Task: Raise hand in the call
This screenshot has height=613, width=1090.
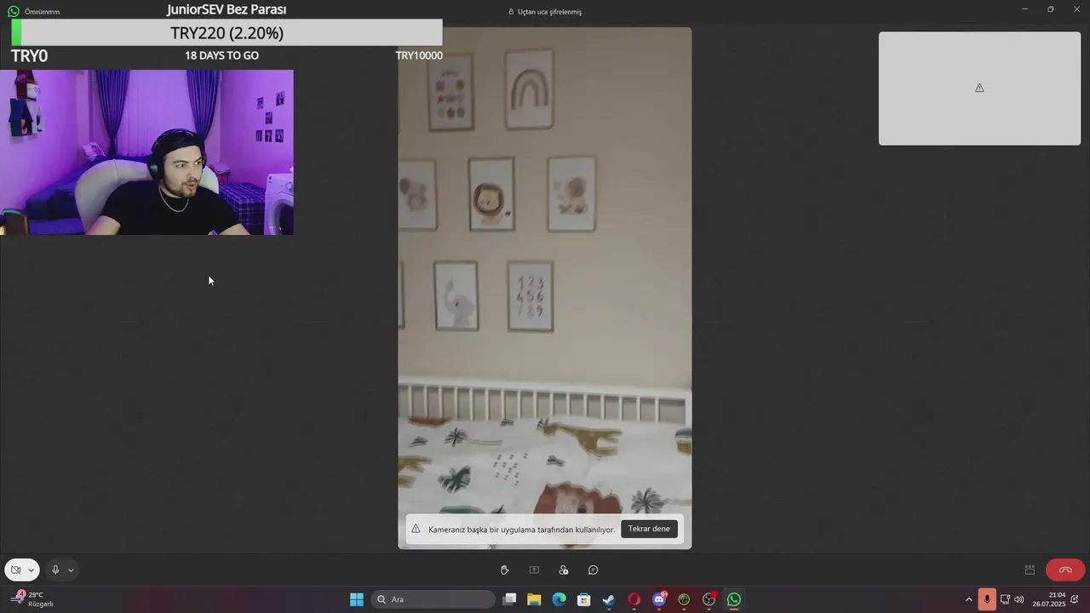Action: [504, 570]
